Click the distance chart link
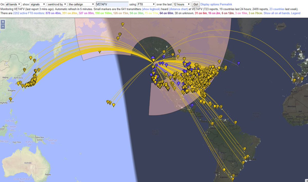This screenshot has height=182, width=308. 178,9
